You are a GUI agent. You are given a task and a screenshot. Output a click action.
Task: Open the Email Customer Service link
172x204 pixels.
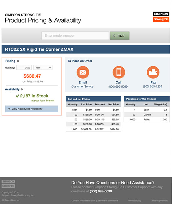[x=83, y=84]
